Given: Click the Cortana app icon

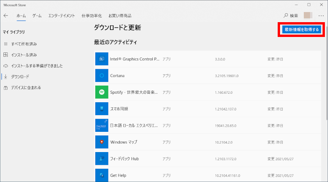Looking at the screenshot, I should pos(102,75).
